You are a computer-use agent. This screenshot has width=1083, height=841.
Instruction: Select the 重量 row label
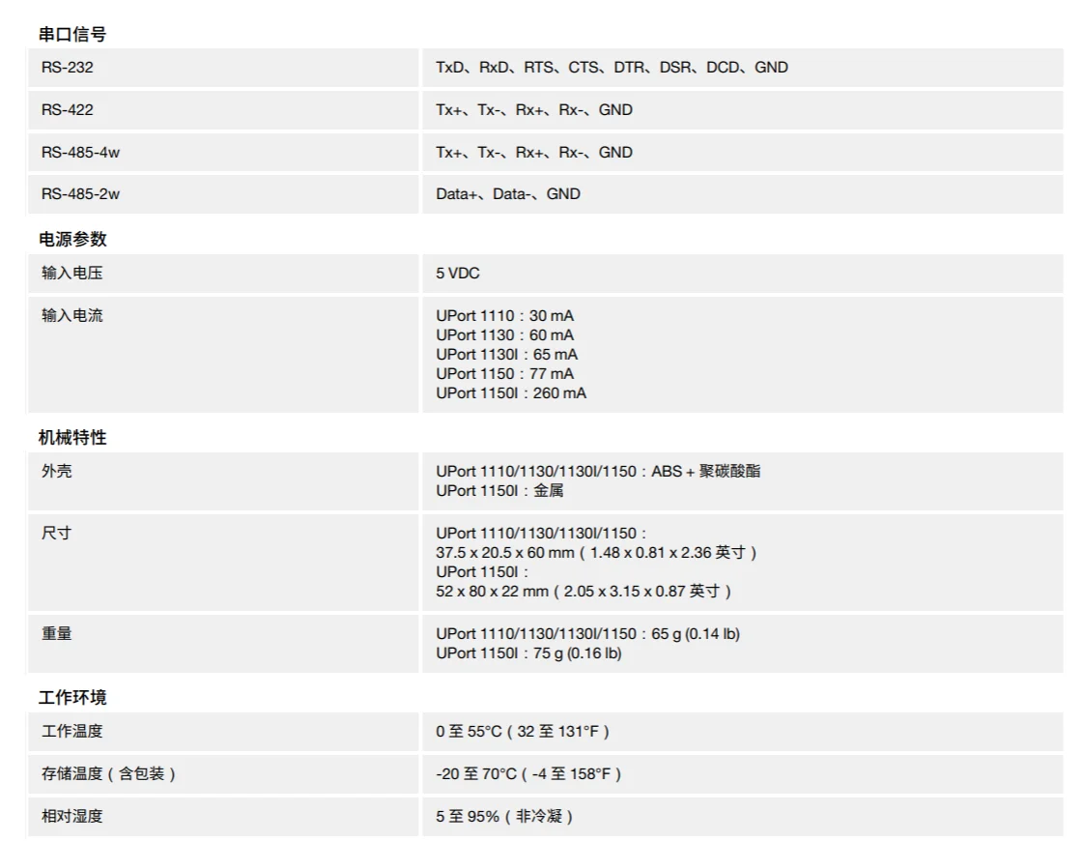56,634
